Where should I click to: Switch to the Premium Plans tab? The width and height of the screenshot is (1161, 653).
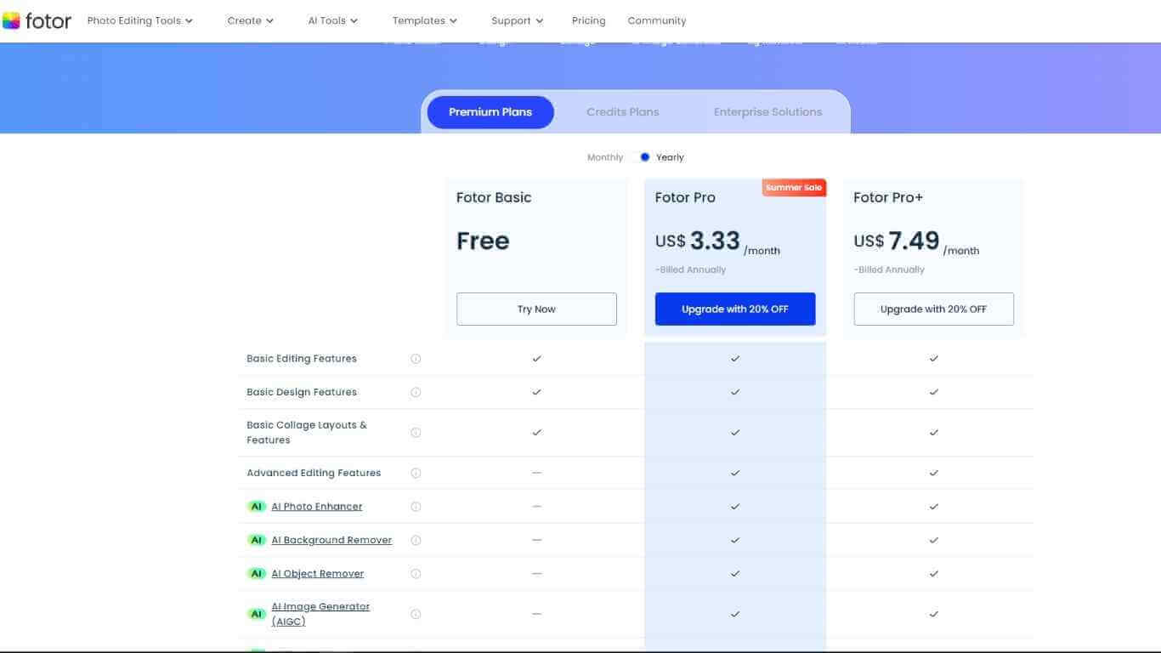(x=490, y=112)
